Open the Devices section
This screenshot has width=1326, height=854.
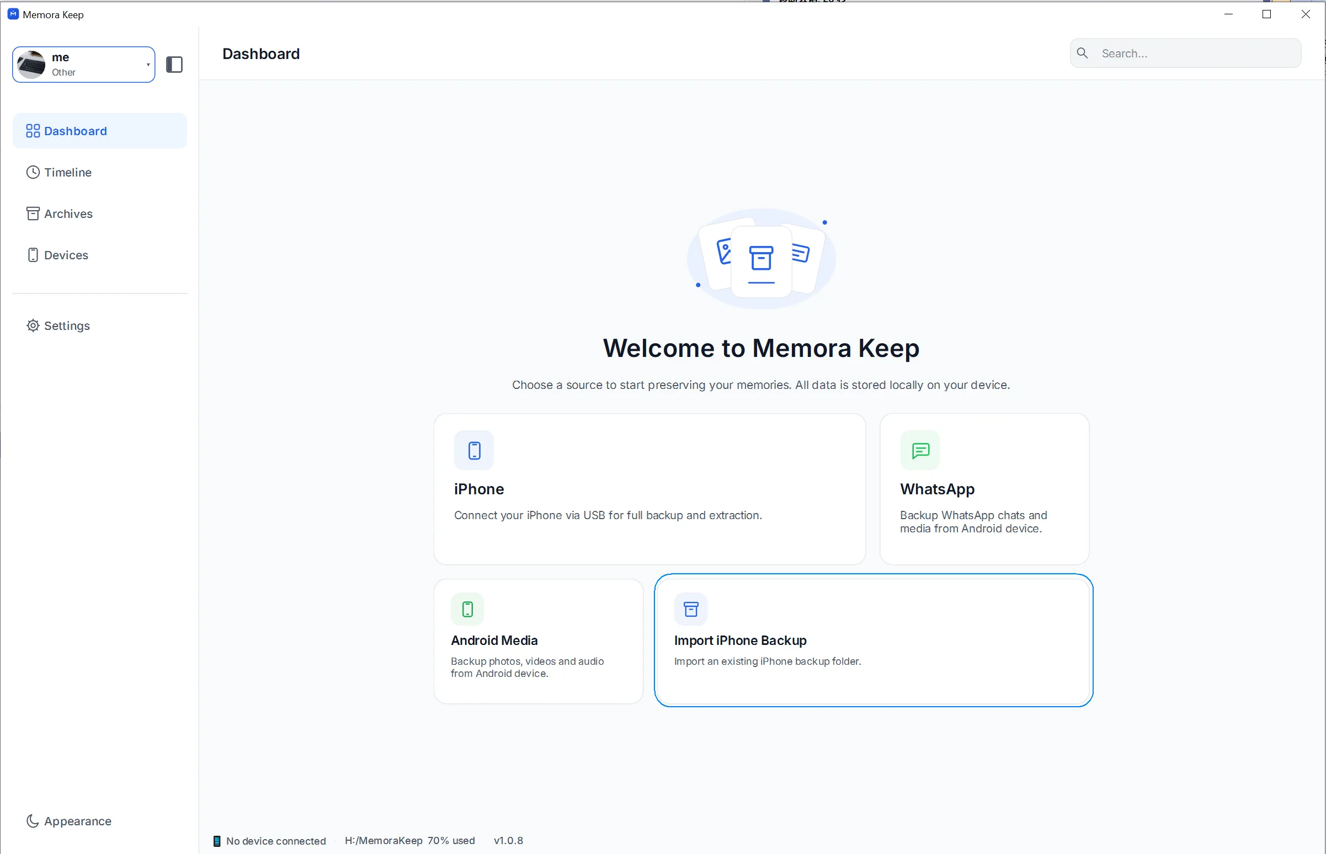point(100,255)
